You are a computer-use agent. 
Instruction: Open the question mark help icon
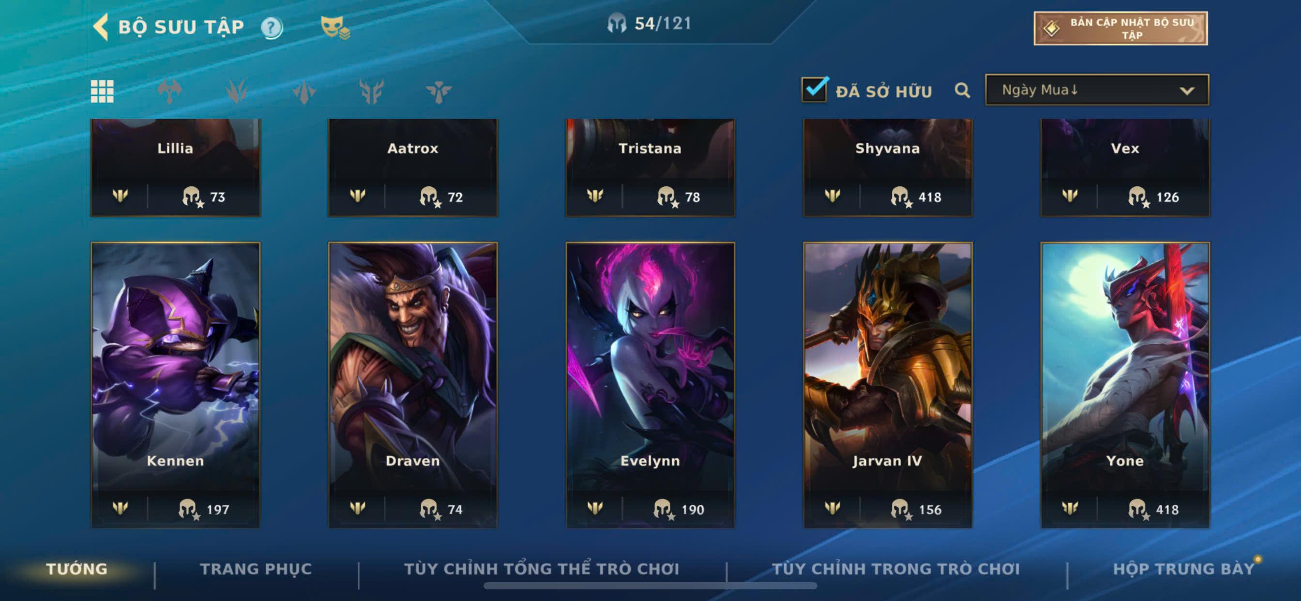272,27
